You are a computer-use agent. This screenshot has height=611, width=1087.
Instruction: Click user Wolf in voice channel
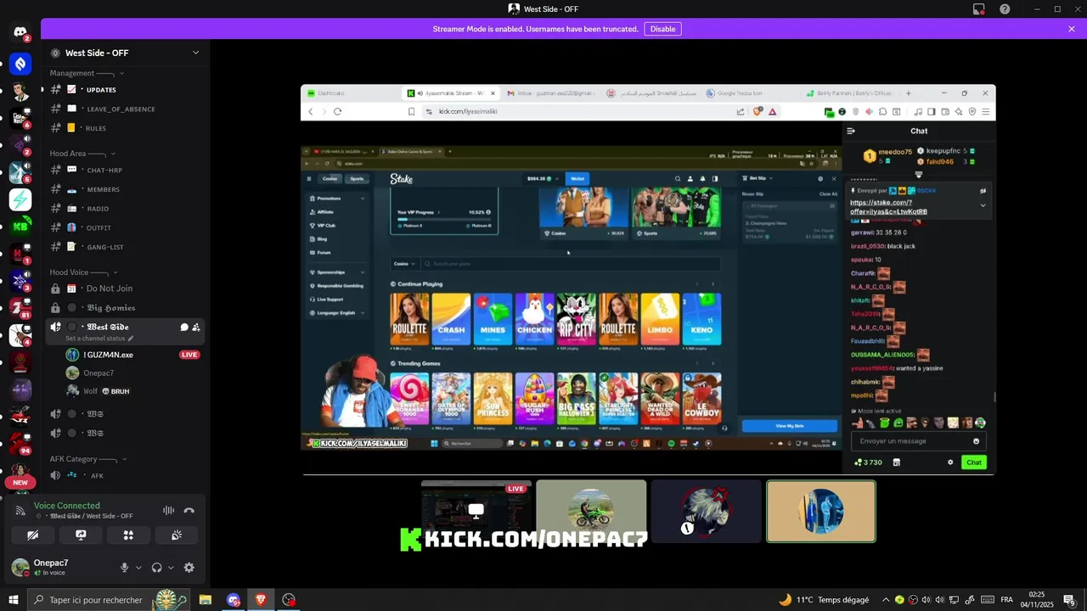click(x=132, y=391)
